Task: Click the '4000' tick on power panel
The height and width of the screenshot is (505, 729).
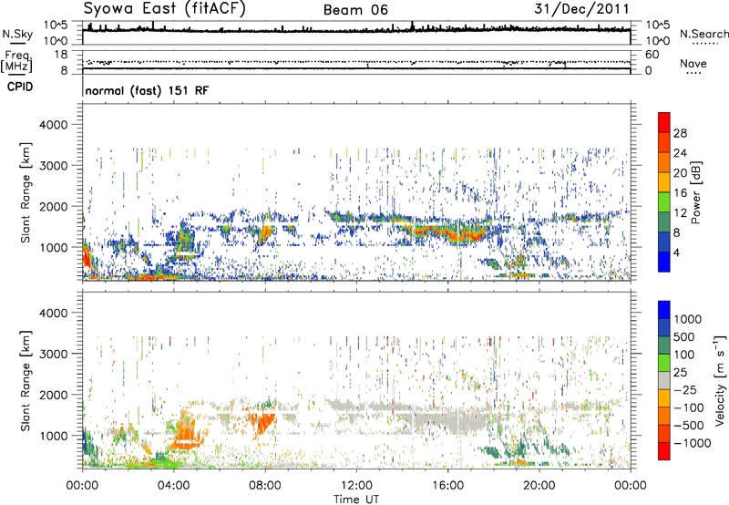Action: coord(54,125)
